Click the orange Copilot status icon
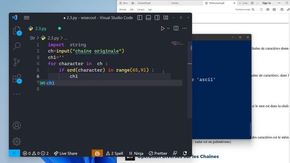Image resolution: width=290 pixels, height=163 pixels. 97,153
